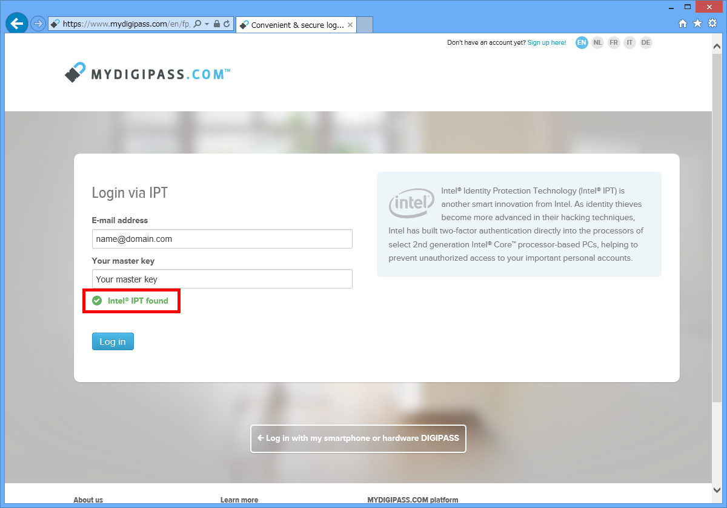This screenshot has width=727, height=508.
Task: Open Favorites with the star icon
Action: 697,24
